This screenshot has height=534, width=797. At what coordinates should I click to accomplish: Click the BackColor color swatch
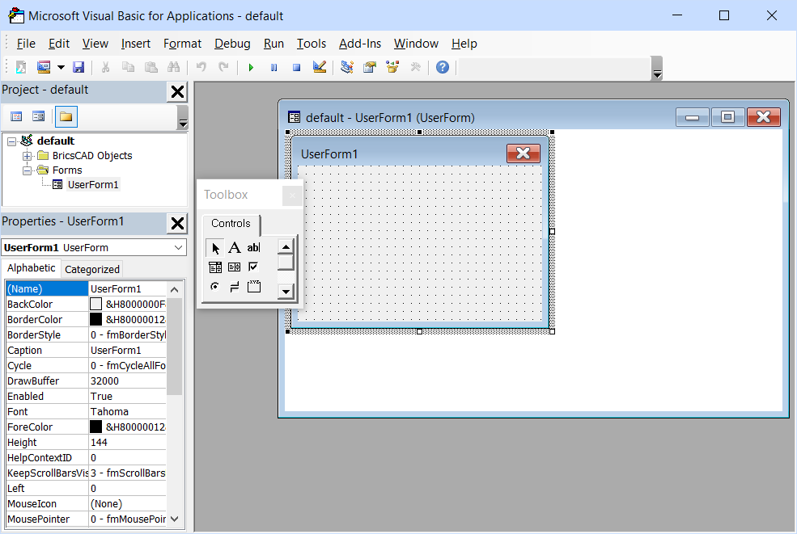coord(95,304)
